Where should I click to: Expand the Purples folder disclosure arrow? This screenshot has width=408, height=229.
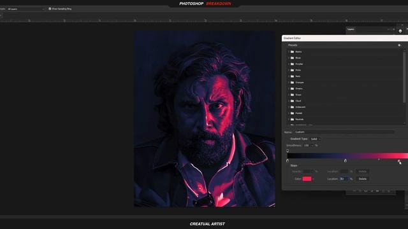tap(289, 64)
